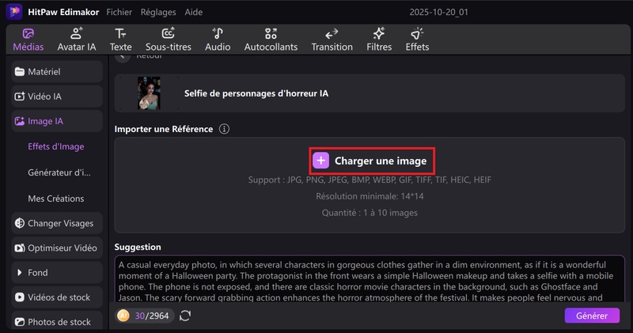
Task: Click the supported formats line starting Support : JPG
Action: tap(370, 180)
